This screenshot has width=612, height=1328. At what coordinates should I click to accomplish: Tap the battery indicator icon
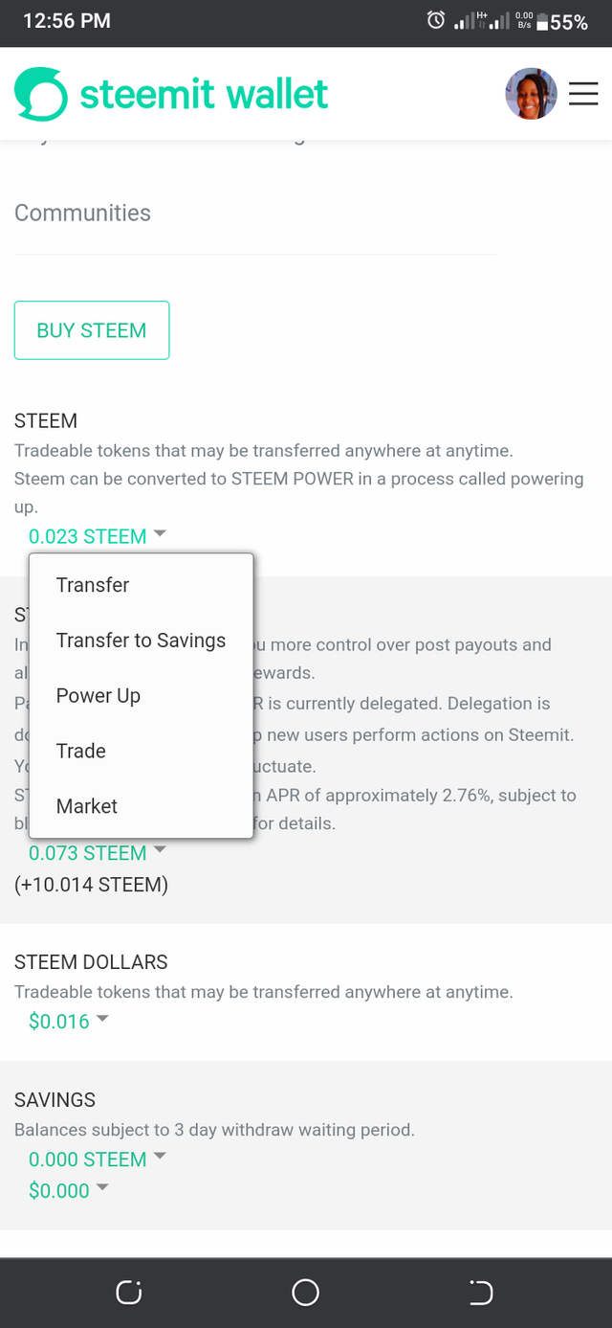[x=542, y=22]
